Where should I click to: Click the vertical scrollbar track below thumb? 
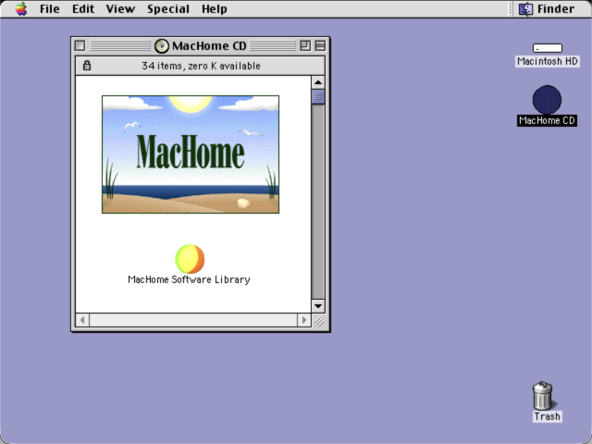pyautogui.click(x=318, y=202)
